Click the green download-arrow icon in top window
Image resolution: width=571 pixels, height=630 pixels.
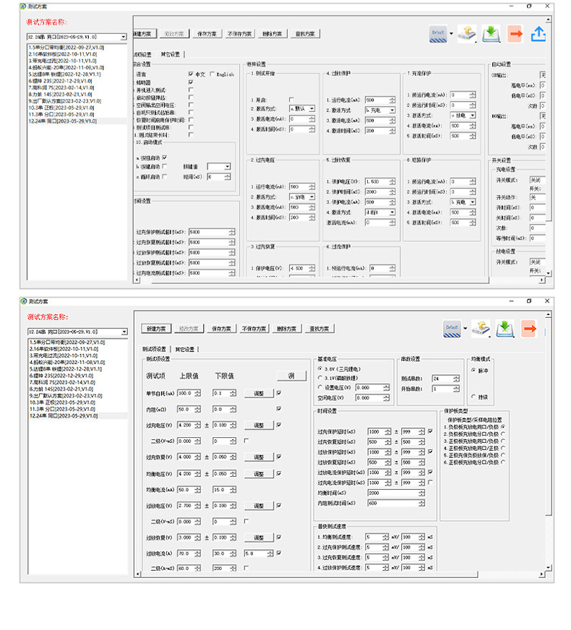(x=491, y=34)
